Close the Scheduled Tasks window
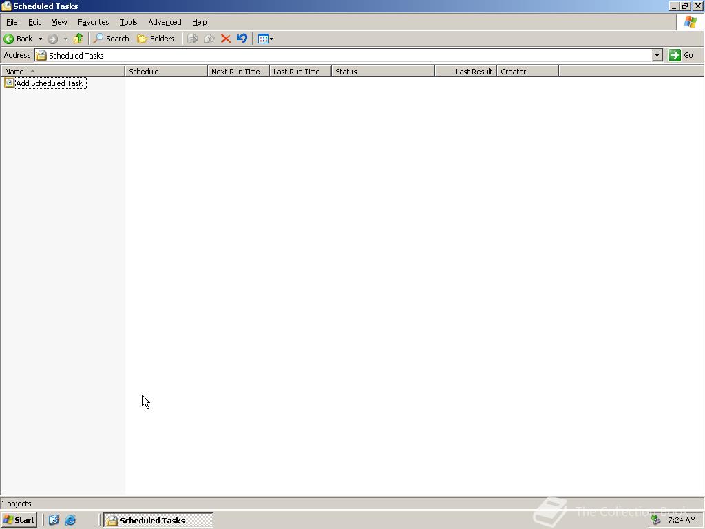 (x=697, y=6)
